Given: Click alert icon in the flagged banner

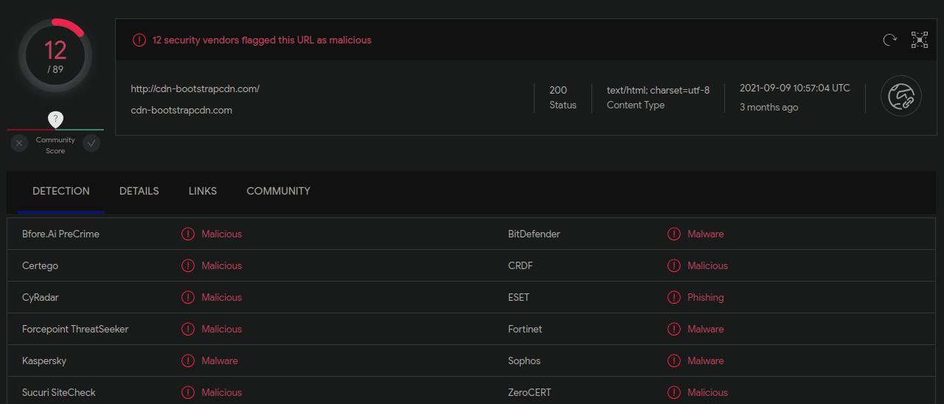Looking at the screenshot, I should click(139, 41).
